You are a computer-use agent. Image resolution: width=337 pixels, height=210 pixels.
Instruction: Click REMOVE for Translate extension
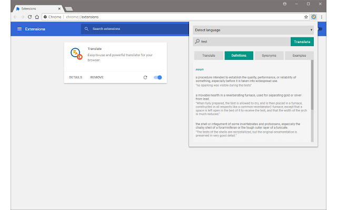pyautogui.click(x=97, y=77)
